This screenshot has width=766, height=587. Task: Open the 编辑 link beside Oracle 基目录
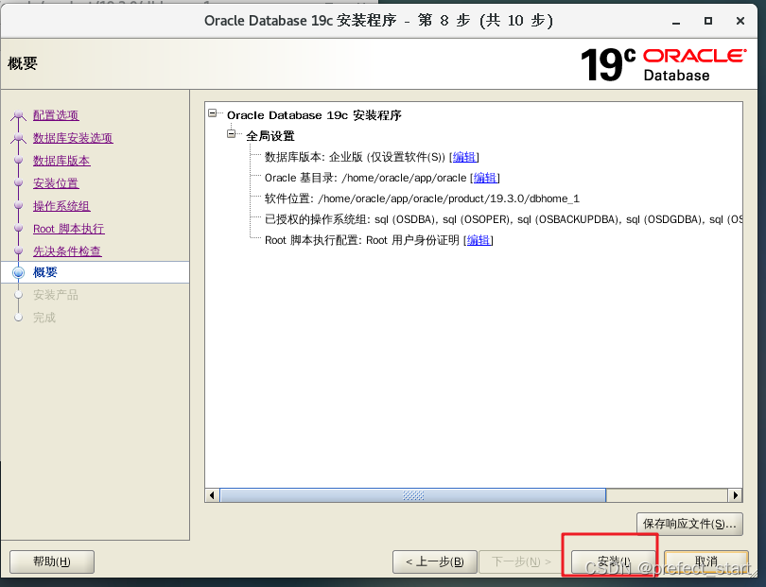click(485, 178)
